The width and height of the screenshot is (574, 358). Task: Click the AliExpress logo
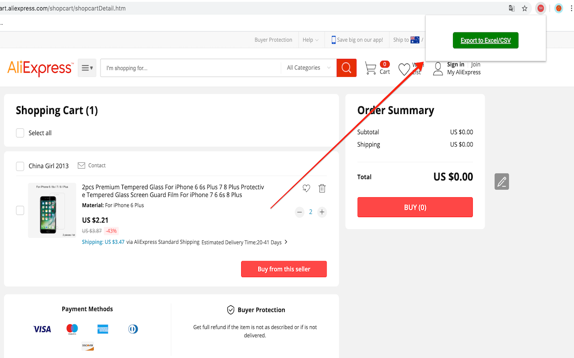click(40, 68)
